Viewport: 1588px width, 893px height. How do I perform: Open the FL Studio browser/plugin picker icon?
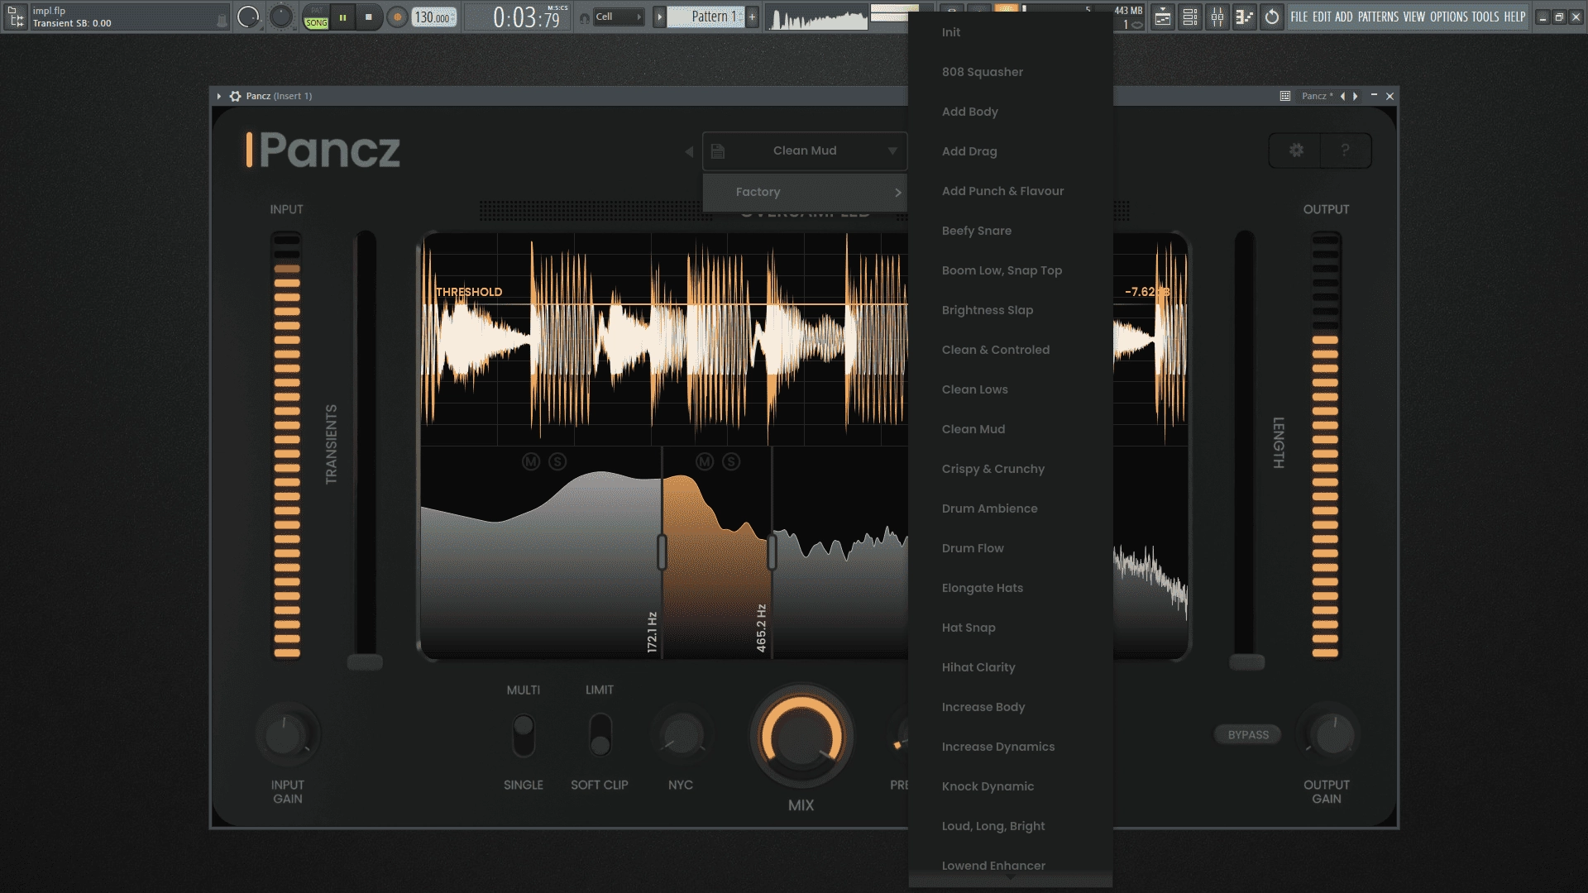tap(16, 17)
